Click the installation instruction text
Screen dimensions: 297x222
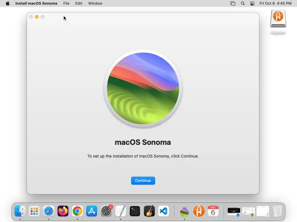(x=143, y=156)
